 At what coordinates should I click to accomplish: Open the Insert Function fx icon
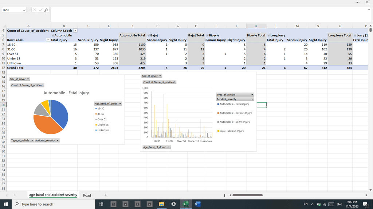click(x=46, y=10)
